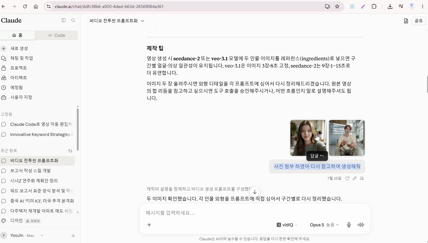Click sidebar download app icon
Screen dimensions: 428x243
[x=73, y=235]
